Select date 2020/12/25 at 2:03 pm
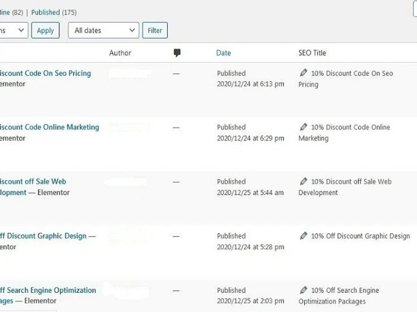This screenshot has width=417, height=312. 251,301
